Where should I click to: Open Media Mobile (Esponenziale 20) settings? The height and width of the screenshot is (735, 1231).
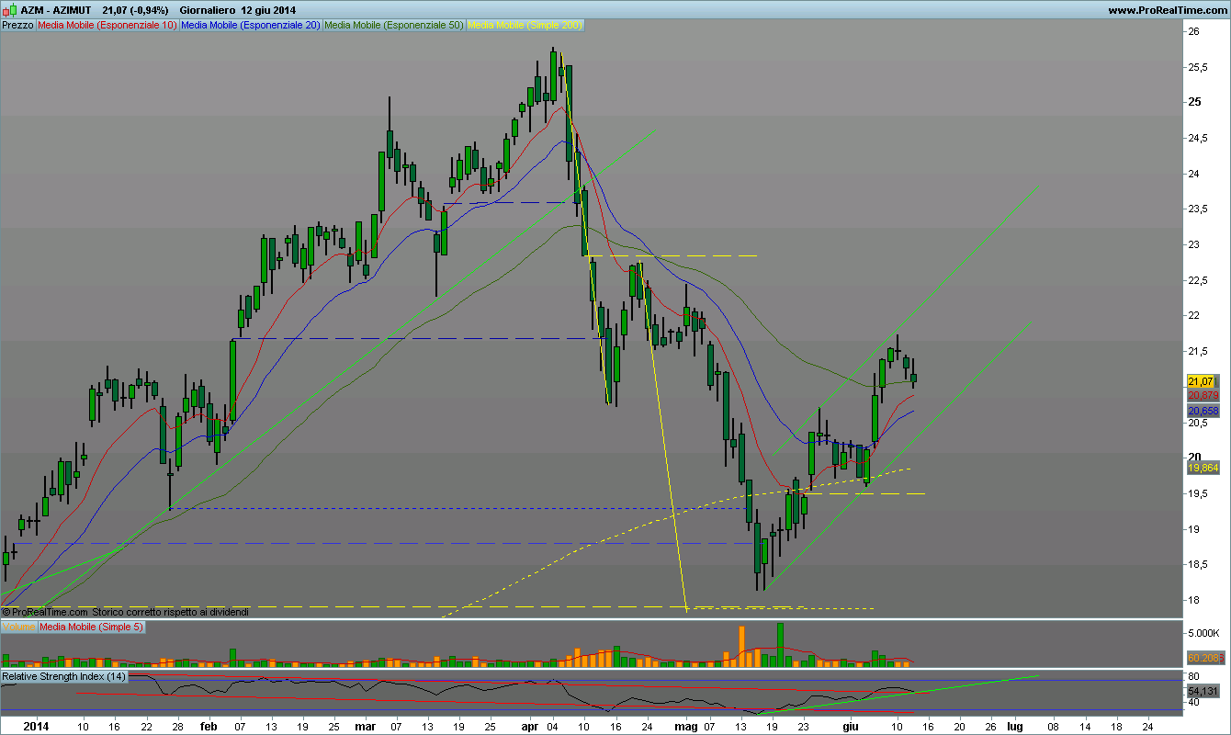pyautogui.click(x=251, y=26)
